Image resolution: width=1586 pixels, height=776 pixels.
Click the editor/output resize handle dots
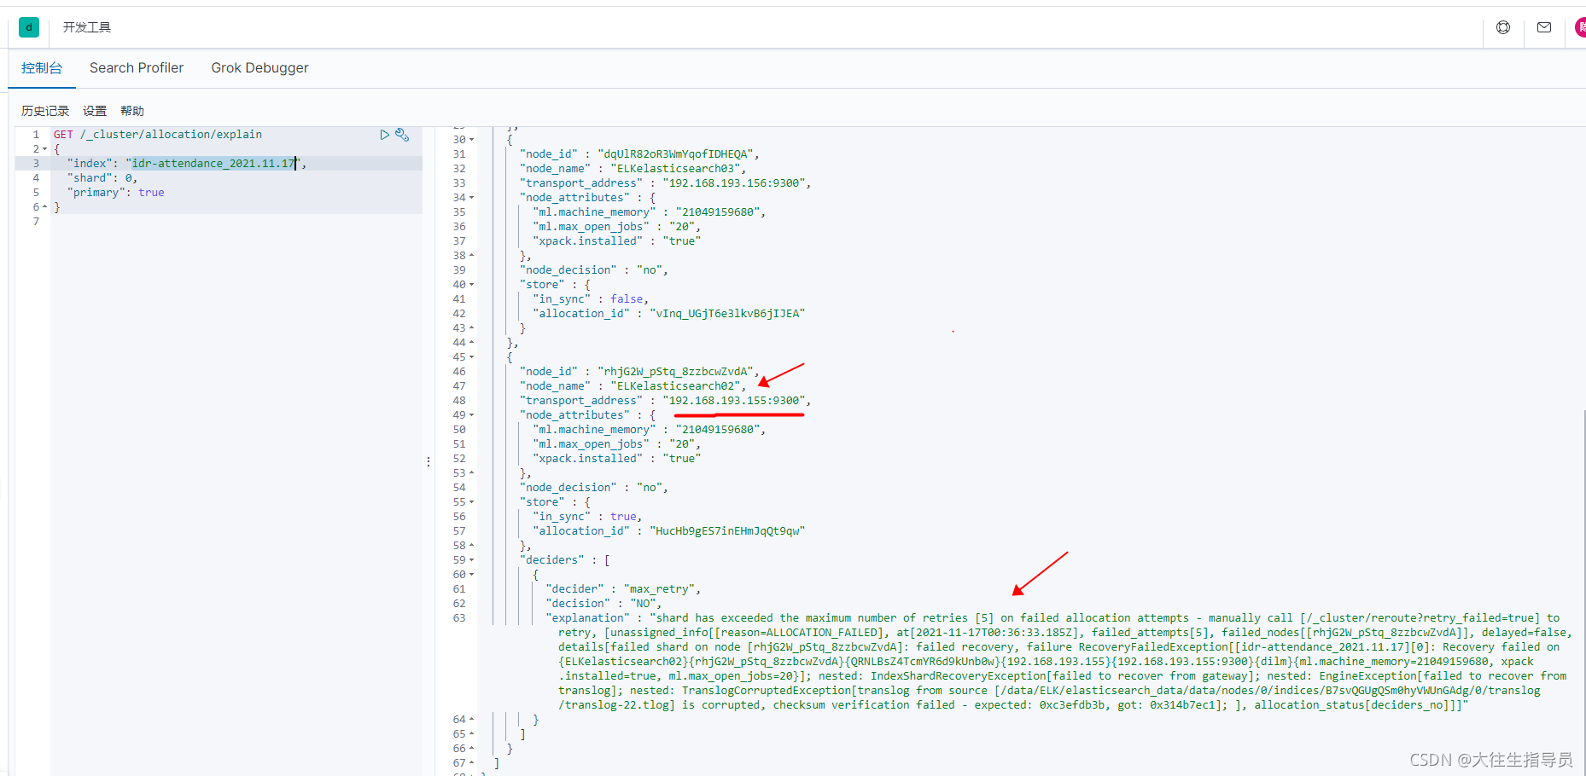[x=429, y=461]
